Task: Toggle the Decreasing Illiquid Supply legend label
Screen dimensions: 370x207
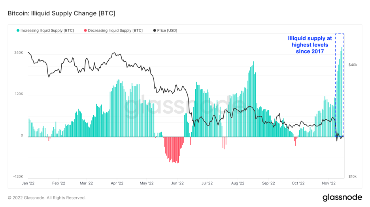Action: click(x=115, y=30)
